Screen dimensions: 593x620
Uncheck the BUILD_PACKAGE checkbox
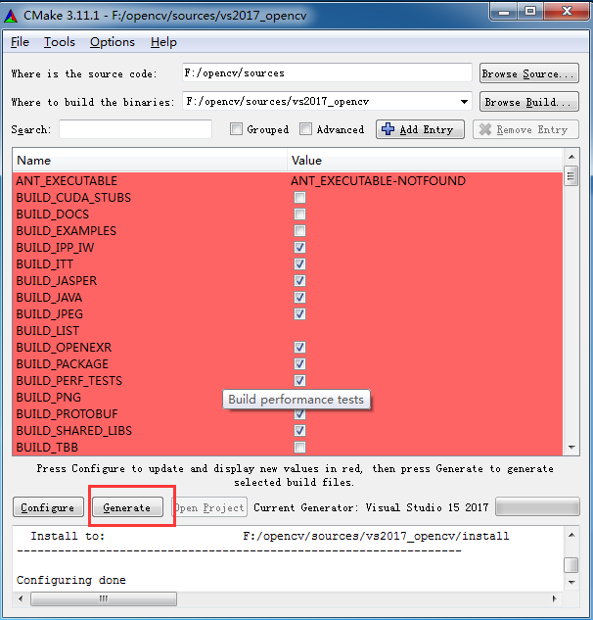[x=299, y=363]
